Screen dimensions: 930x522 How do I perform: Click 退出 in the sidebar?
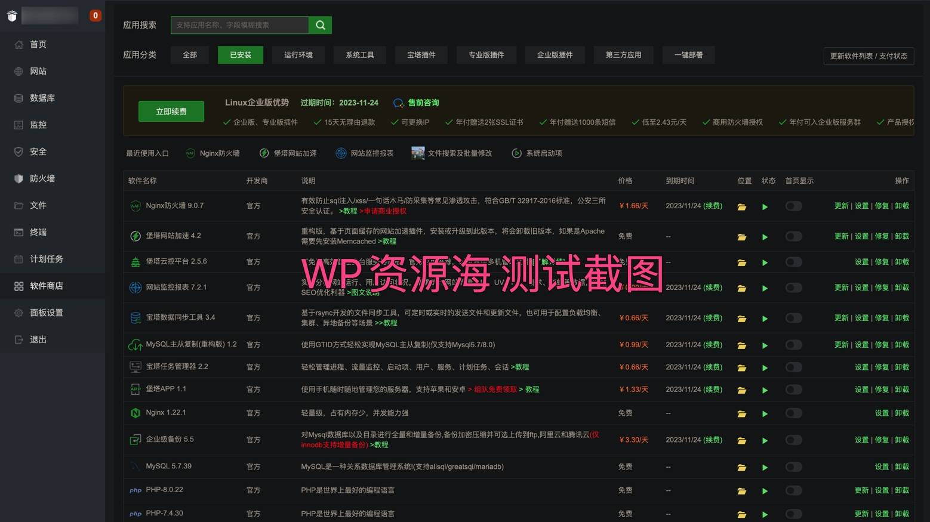click(38, 339)
